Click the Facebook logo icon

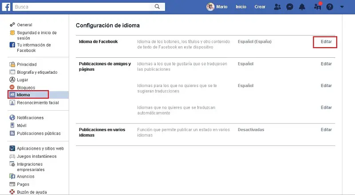tap(6, 7)
